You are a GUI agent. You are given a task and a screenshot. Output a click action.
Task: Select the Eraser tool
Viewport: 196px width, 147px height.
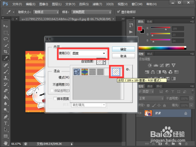click(5, 91)
